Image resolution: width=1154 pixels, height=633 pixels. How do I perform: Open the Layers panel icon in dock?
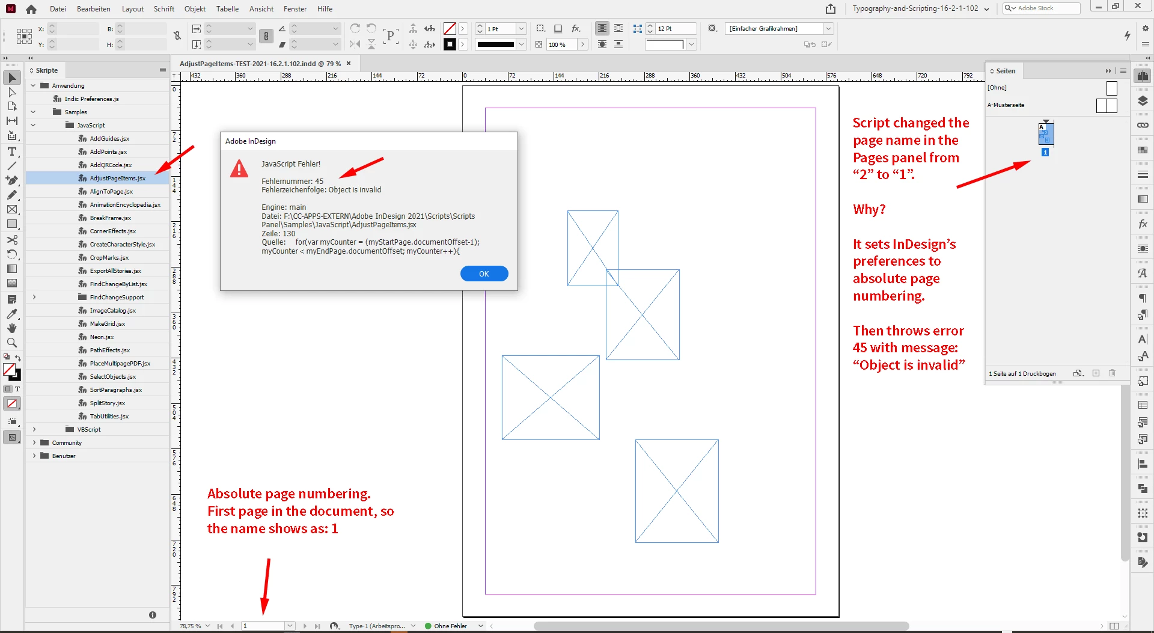1143,101
